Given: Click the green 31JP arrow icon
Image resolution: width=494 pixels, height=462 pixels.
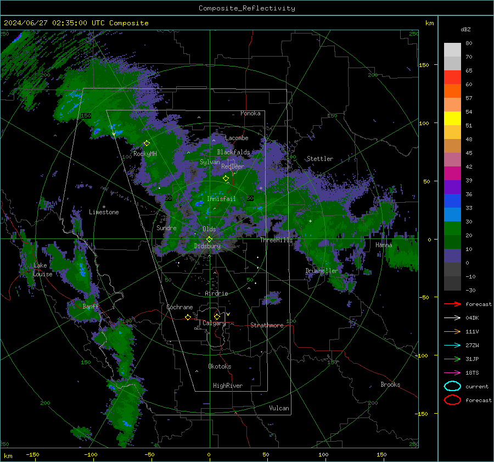Looking at the screenshot, I should coord(452,359).
